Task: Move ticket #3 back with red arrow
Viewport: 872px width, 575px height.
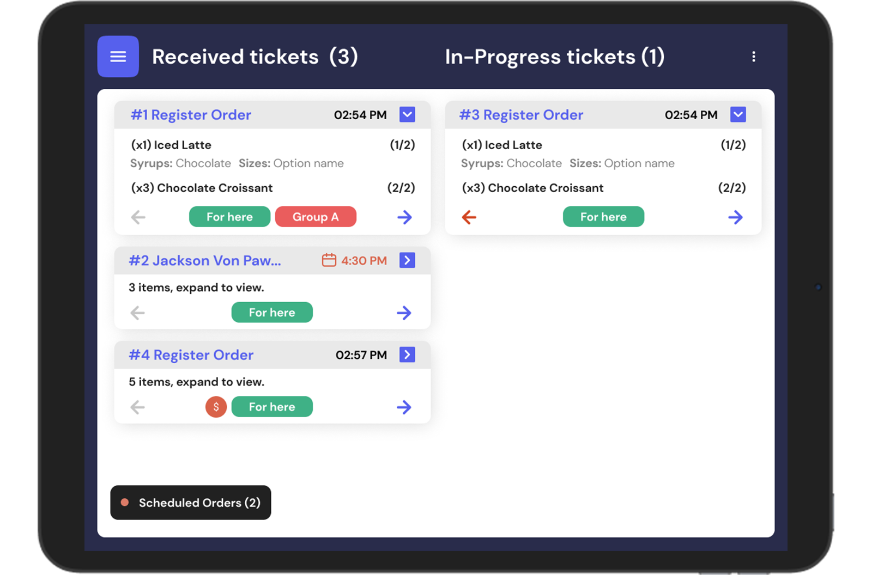Action: coord(469,217)
